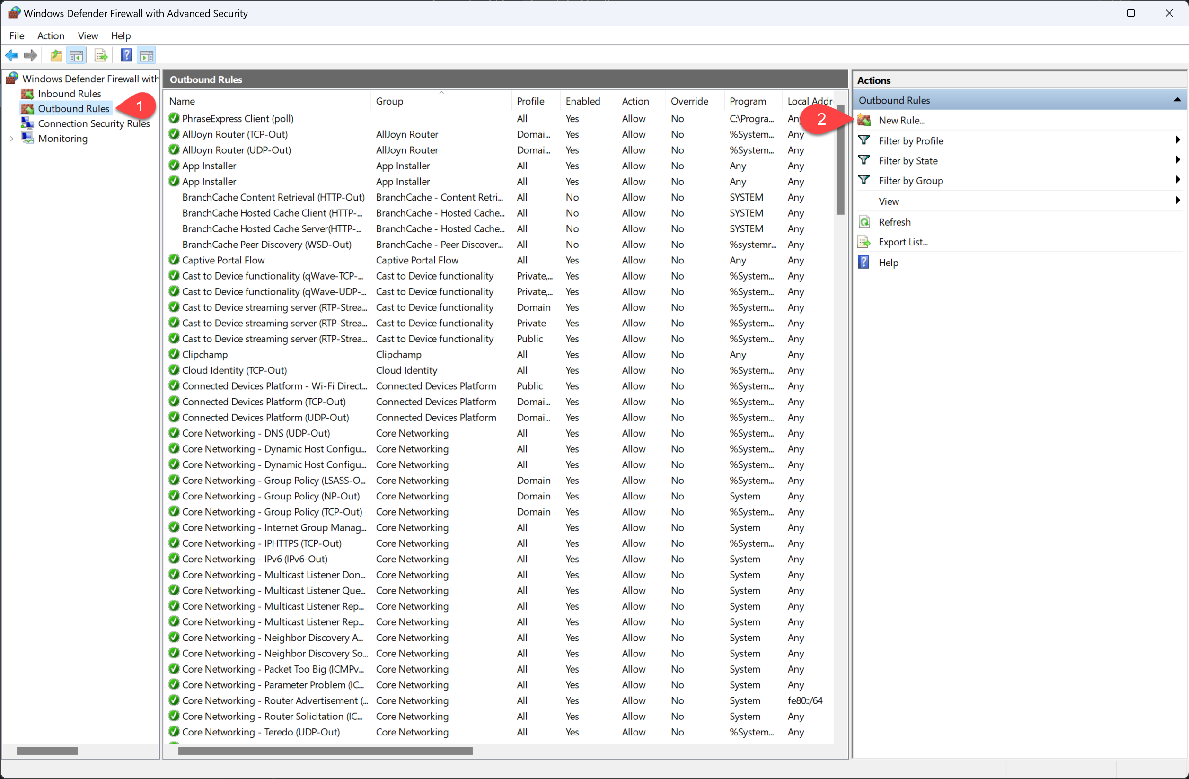
Task: Expand the Monitoring tree node
Action: coord(11,139)
